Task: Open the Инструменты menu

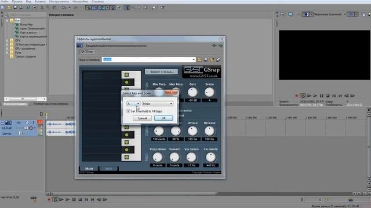Action: point(59,1)
